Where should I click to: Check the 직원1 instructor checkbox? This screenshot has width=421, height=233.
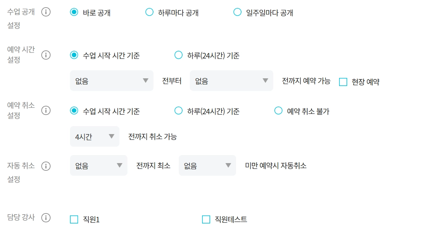pos(74,219)
